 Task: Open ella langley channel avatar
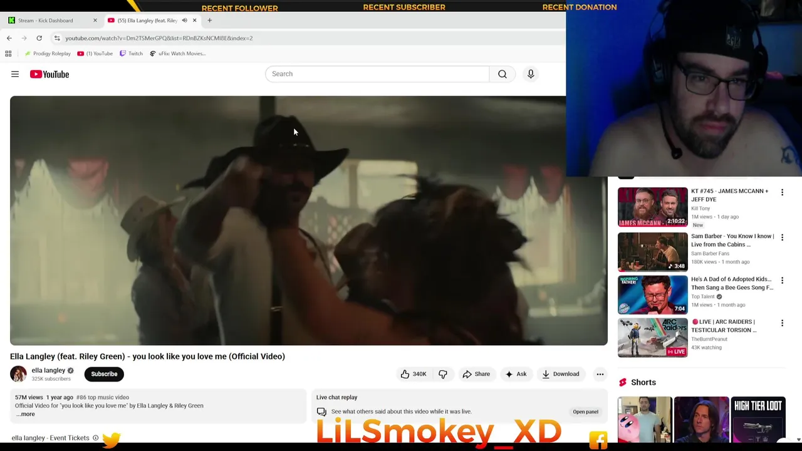[18, 374]
